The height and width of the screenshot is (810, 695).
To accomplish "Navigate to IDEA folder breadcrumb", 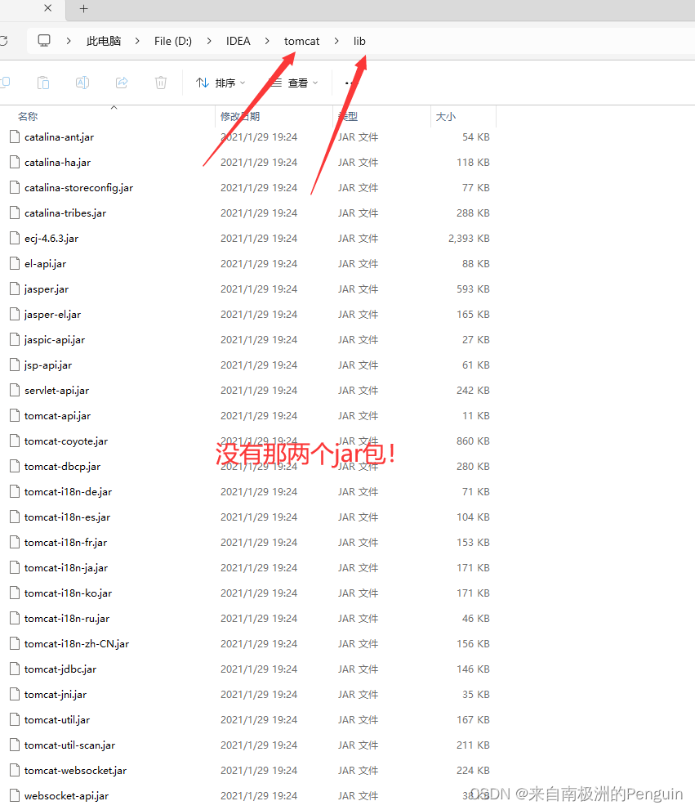I will coord(238,41).
